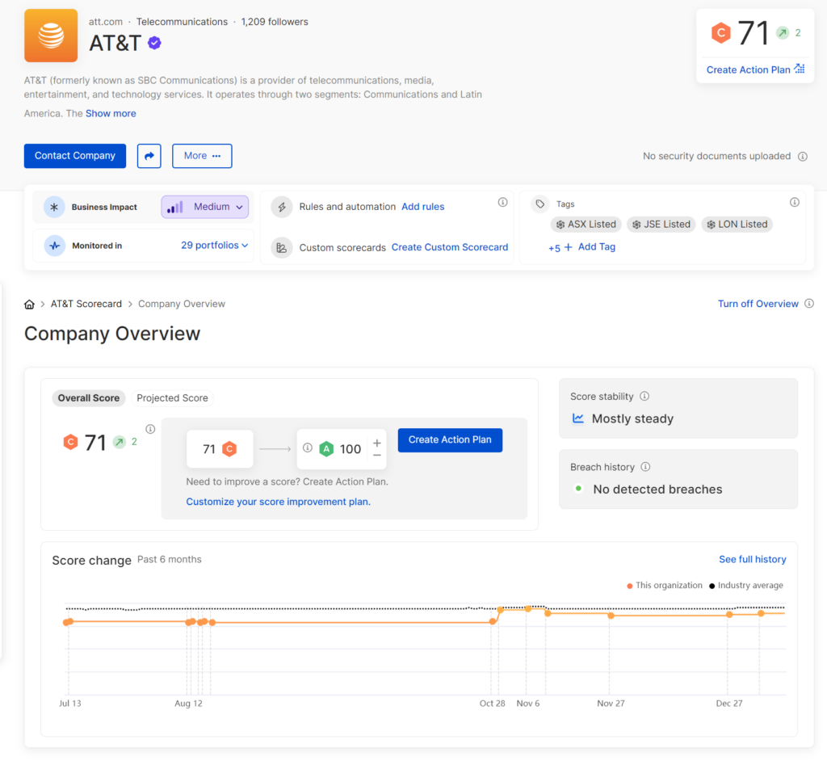Click info icon in Rules and automation panel

(x=502, y=202)
